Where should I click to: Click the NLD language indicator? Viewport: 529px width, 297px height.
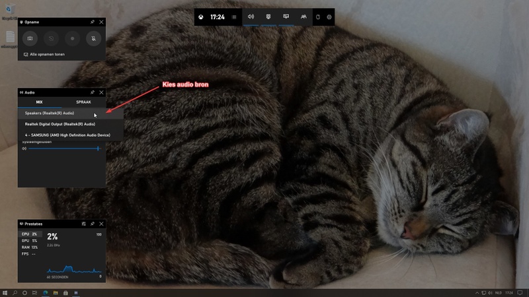(499, 293)
